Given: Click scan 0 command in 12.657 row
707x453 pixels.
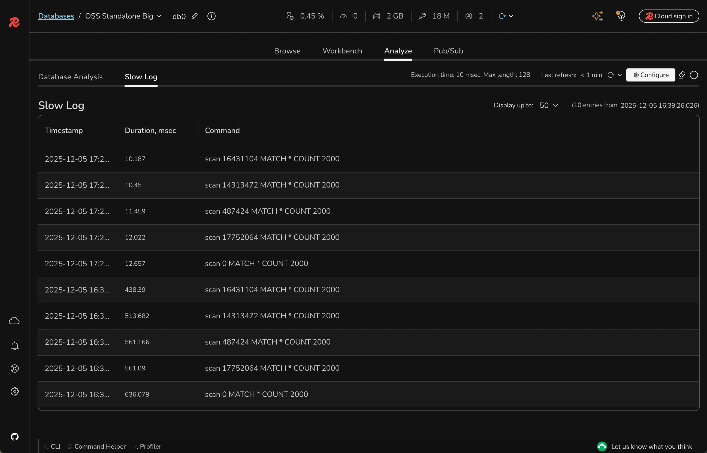Looking at the screenshot, I should tap(256, 264).
